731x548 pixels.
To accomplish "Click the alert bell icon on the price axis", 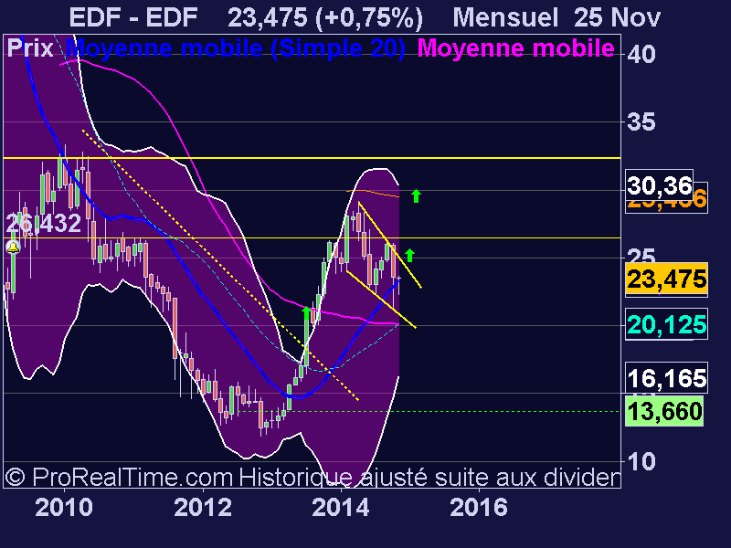I will (x=13, y=247).
